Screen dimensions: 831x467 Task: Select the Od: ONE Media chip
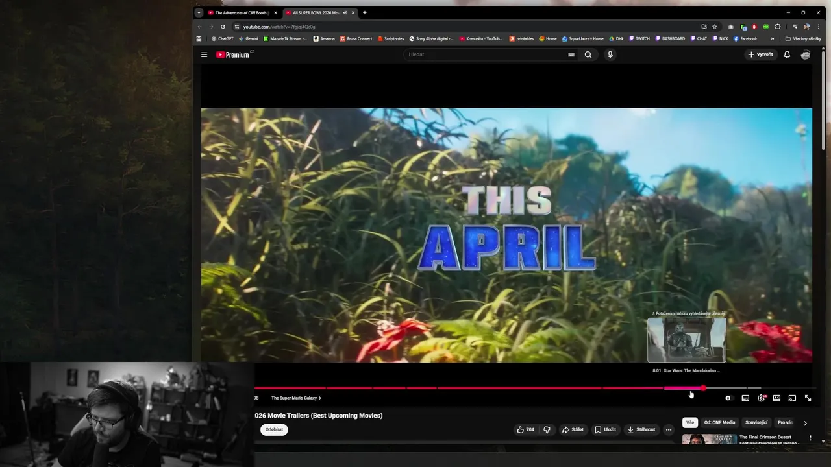click(x=719, y=423)
